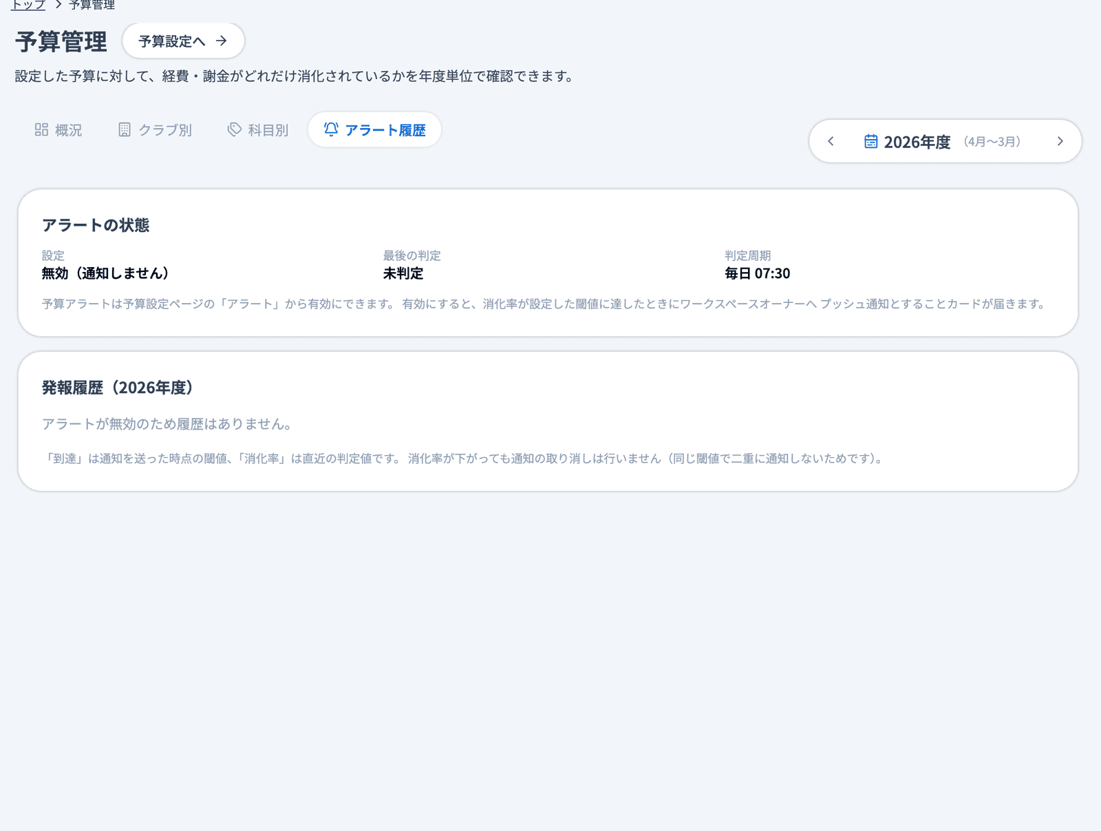
Task: Click the 発報履歴（2026年度） heading
Action: pos(118,388)
